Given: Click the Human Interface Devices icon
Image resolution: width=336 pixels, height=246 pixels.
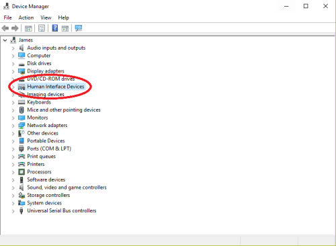Looking at the screenshot, I should (x=22, y=87).
